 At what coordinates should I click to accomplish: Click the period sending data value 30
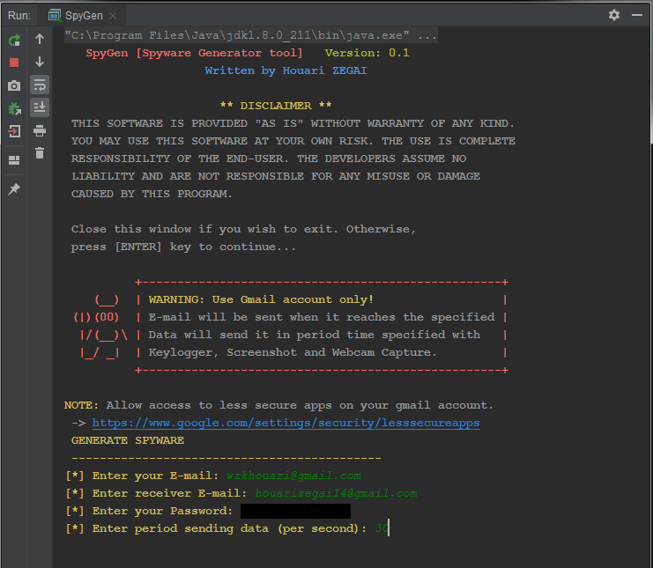(382, 528)
